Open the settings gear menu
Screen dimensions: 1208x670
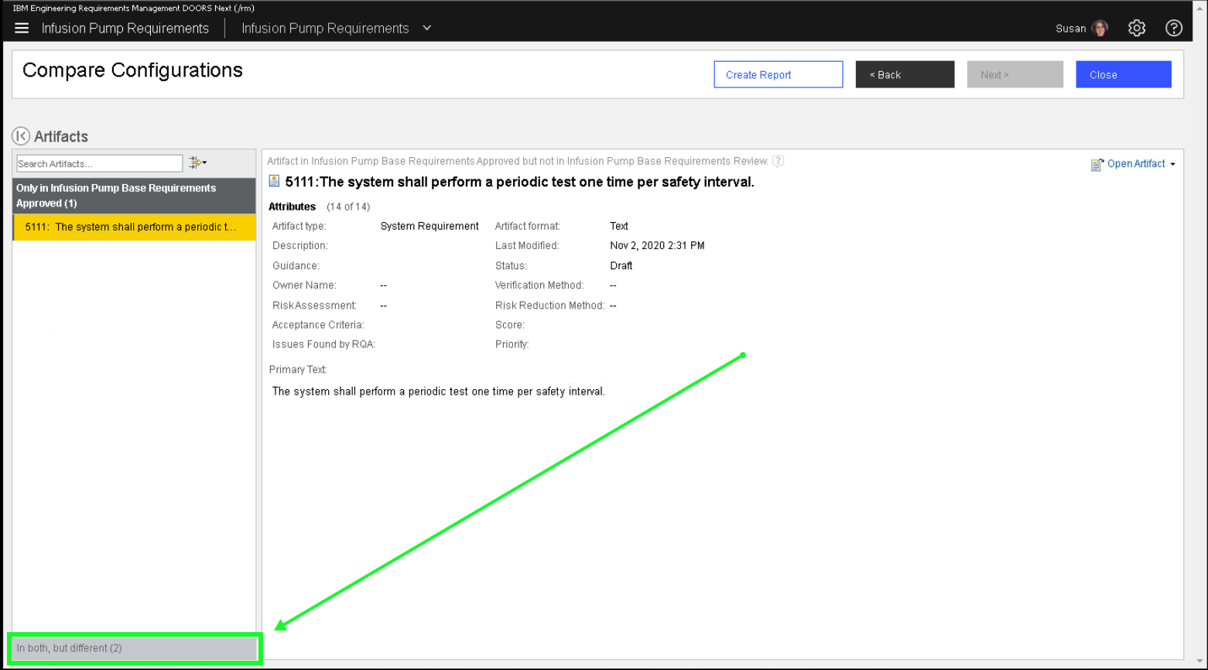(1136, 29)
